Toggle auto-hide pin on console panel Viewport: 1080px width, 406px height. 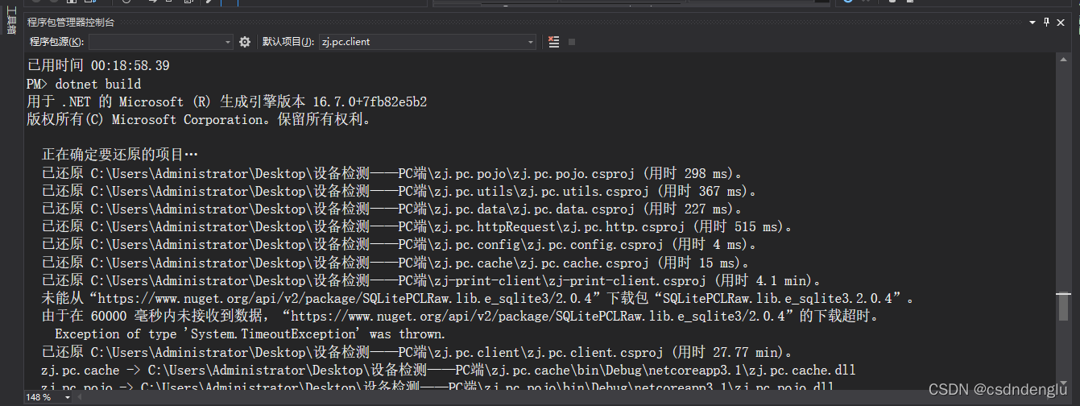tap(1047, 22)
